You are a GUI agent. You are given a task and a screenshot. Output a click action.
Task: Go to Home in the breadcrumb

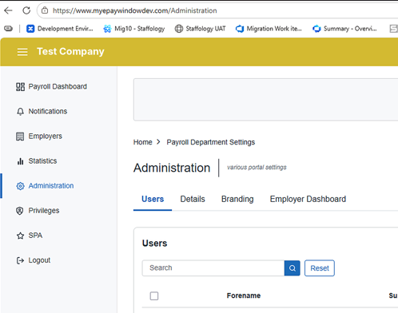(143, 142)
